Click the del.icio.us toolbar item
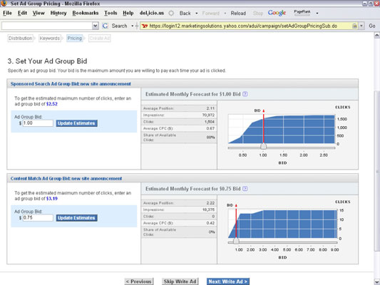Image resolution: width=380 pixels, height=285 pixels. tap(152, 13)
